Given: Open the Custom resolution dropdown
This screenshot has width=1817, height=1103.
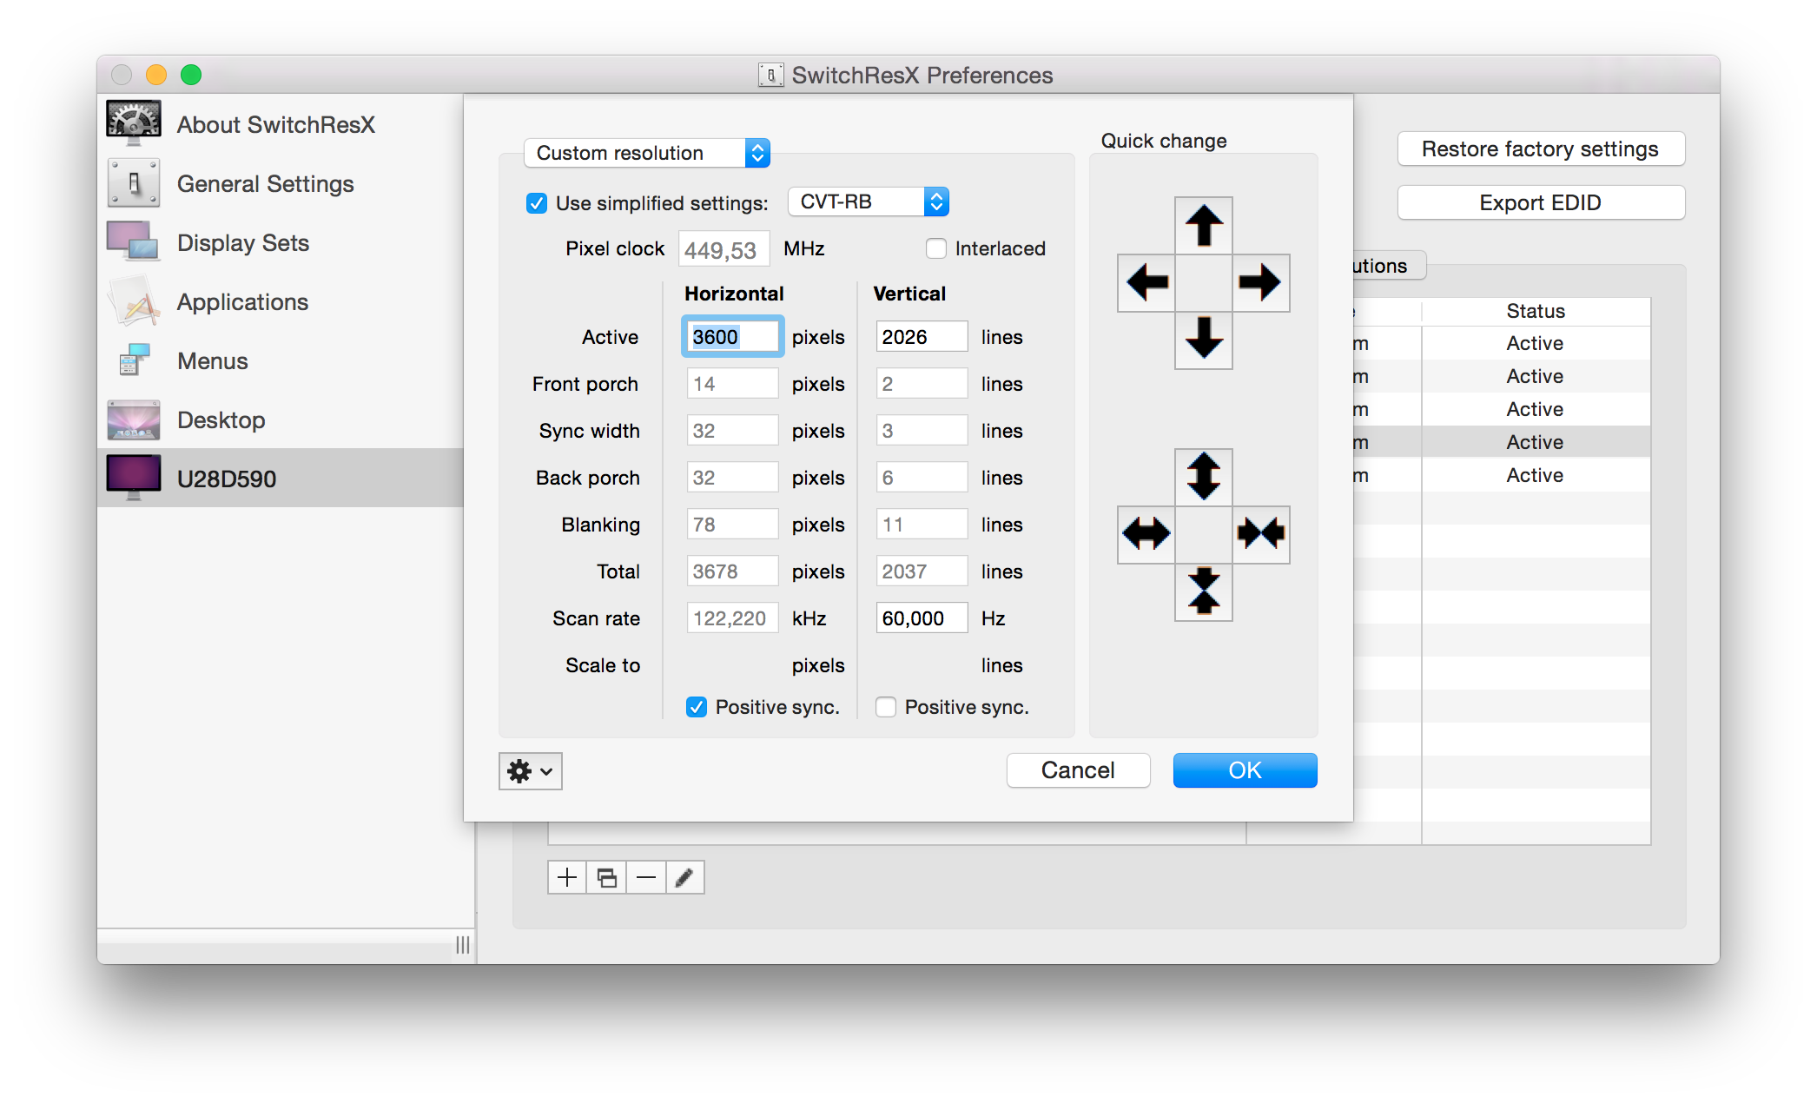Looking at the screenshot, I should point(646,154).
